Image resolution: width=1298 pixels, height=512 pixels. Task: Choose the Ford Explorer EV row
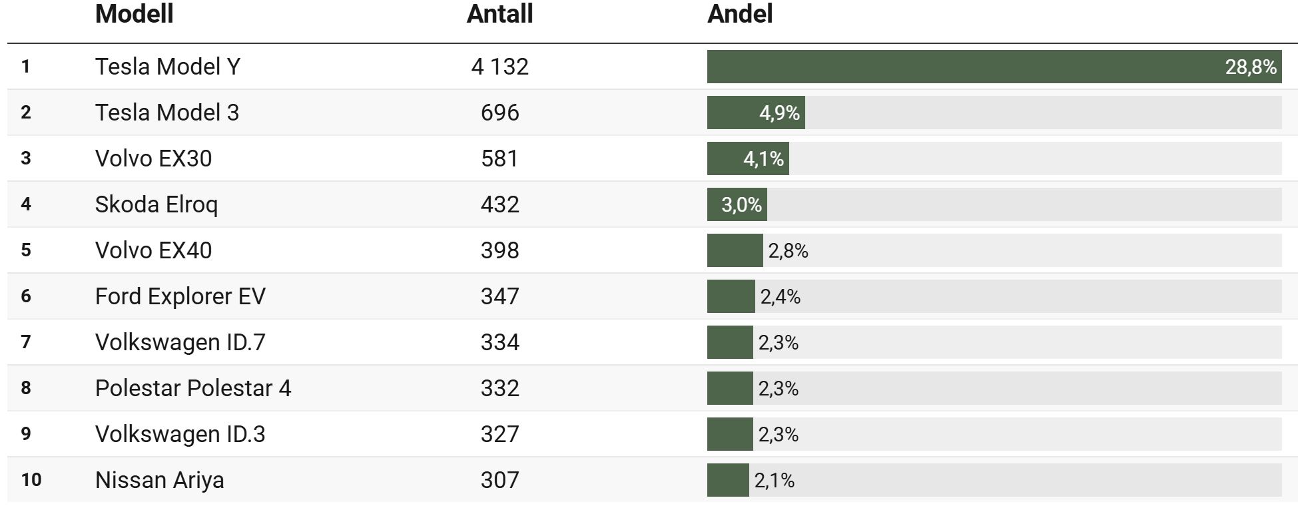click(180, 296)
